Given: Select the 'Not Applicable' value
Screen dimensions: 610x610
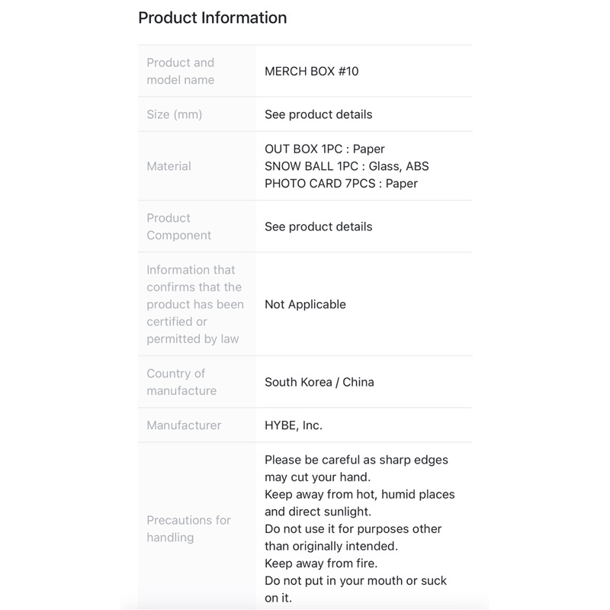Looking at the screenshot, I should (x=305, y=304).
